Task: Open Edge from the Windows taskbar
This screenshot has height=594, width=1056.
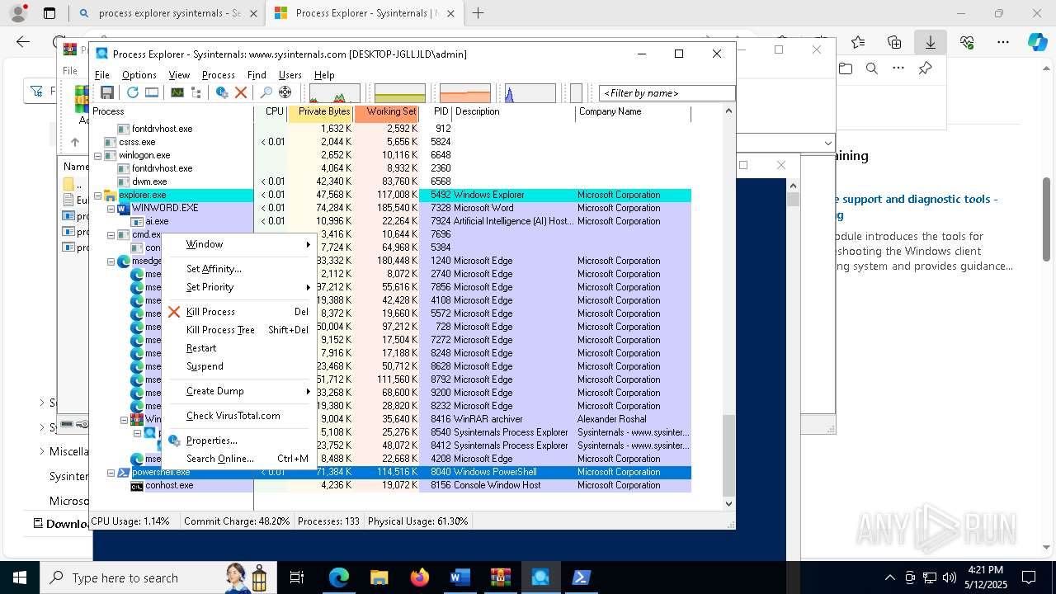Action: [x=338, y=577]
